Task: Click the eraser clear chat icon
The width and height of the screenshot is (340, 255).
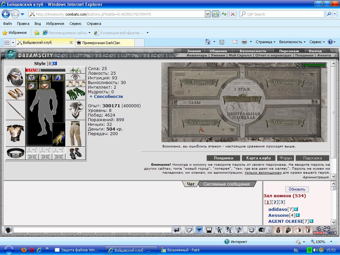Action: [189, 230]
